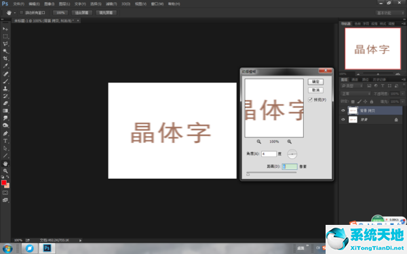Select the Path Selection tool

(5, 148)
